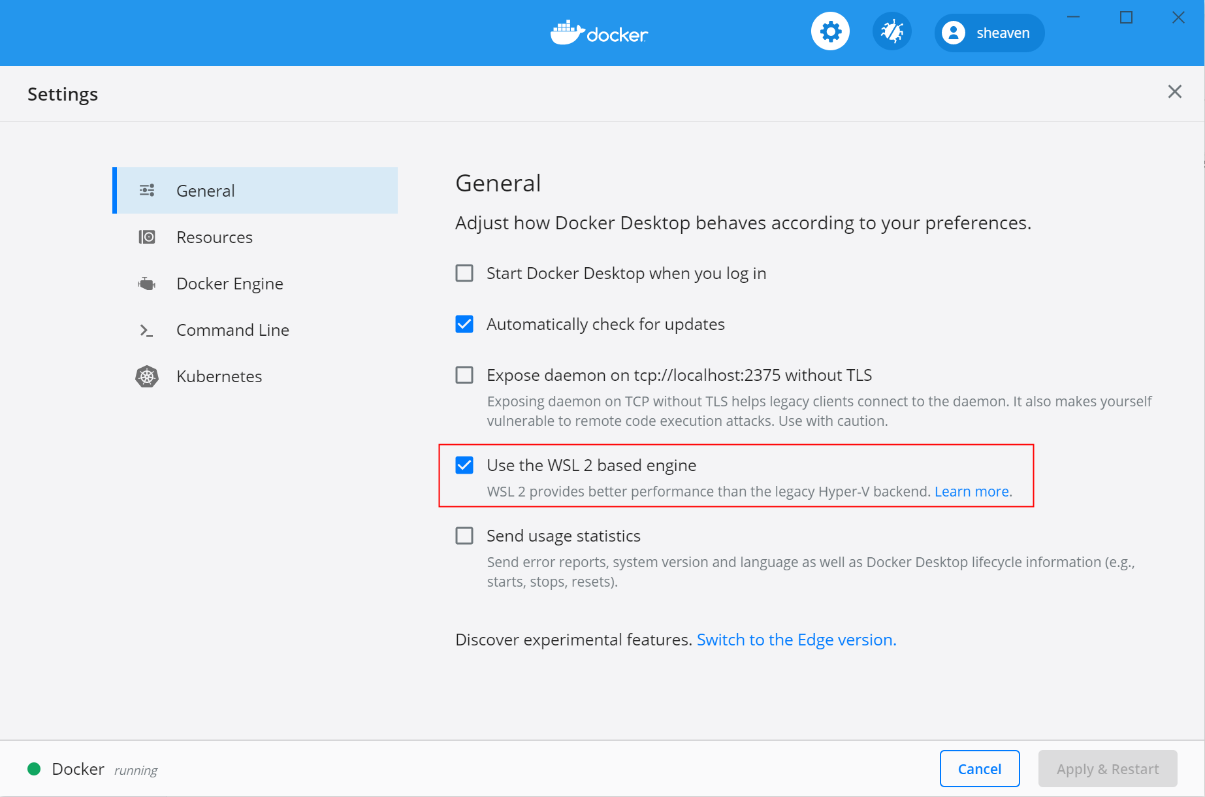Enable Expose daemon without TLS checkbox
Viewport: 1205px width, 797px height.
click(464, 375)
